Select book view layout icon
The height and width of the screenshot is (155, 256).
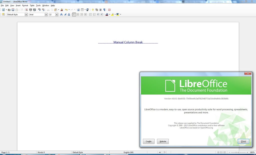coord(225,152)
